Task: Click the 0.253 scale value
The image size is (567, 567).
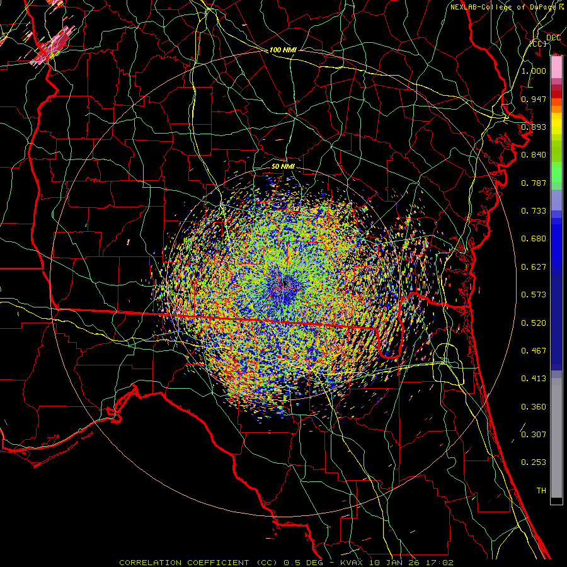Action: click(x=534, y=462)
